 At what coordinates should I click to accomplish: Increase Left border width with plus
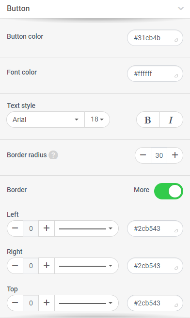(47, 228)
